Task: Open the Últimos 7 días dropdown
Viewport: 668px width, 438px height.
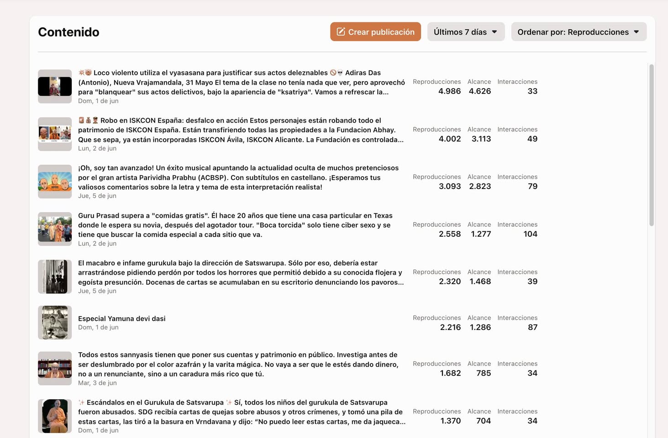Action: [x=466, y=32]
